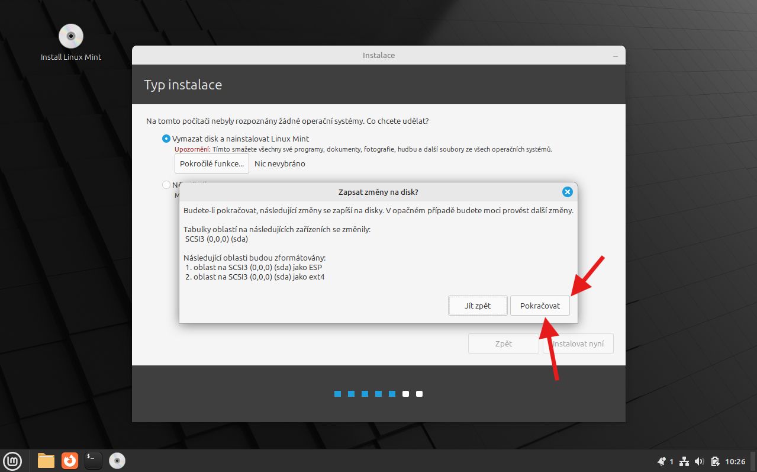Click the volume speaker tray icon
757x472 pixels.
click(699, 461)
